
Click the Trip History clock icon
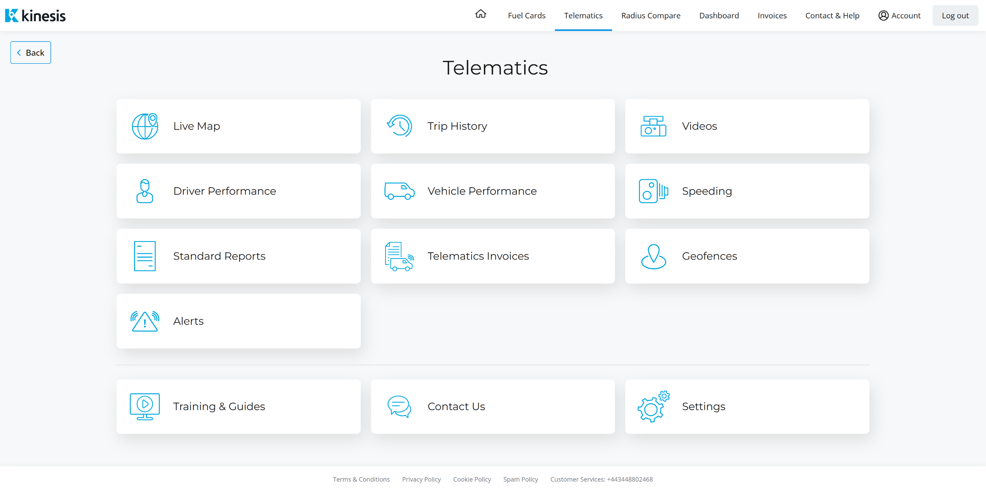(399, 126)
